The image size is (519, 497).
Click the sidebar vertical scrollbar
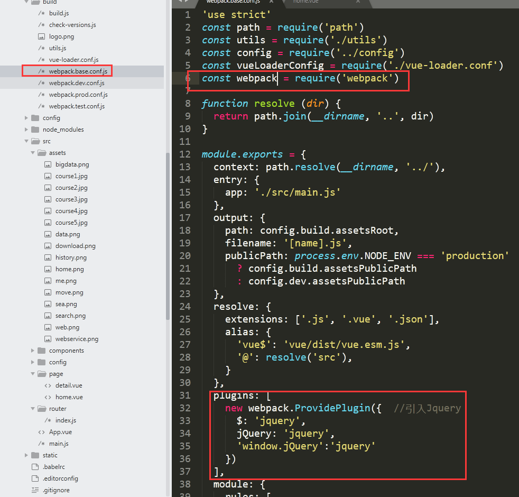168,236
